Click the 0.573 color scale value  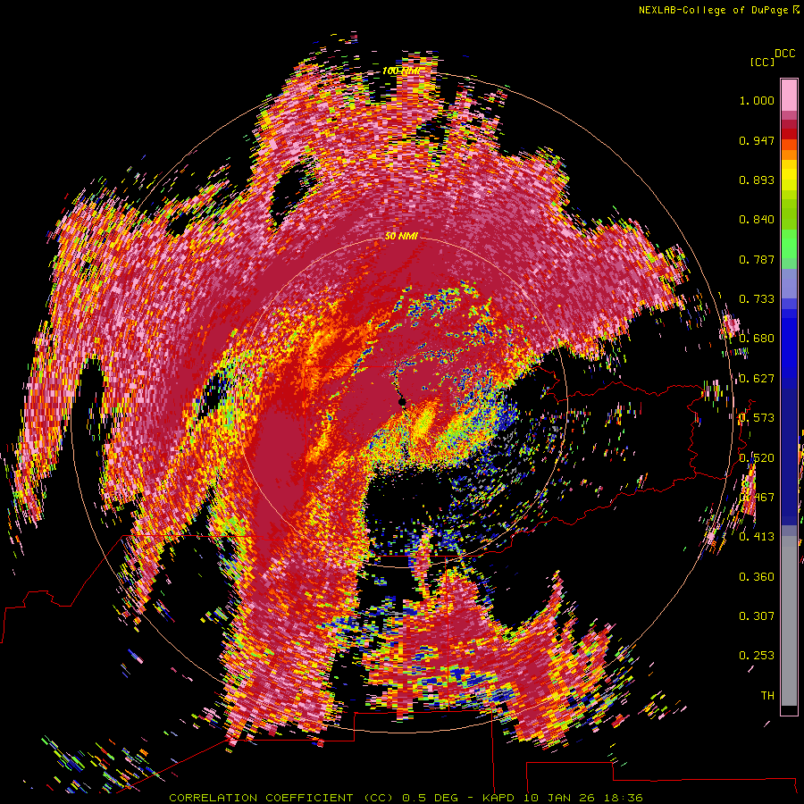point(757,418)
